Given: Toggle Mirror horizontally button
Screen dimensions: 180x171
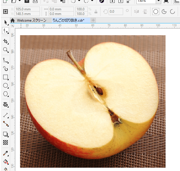Looking at the screenshot, I should 136,12.
